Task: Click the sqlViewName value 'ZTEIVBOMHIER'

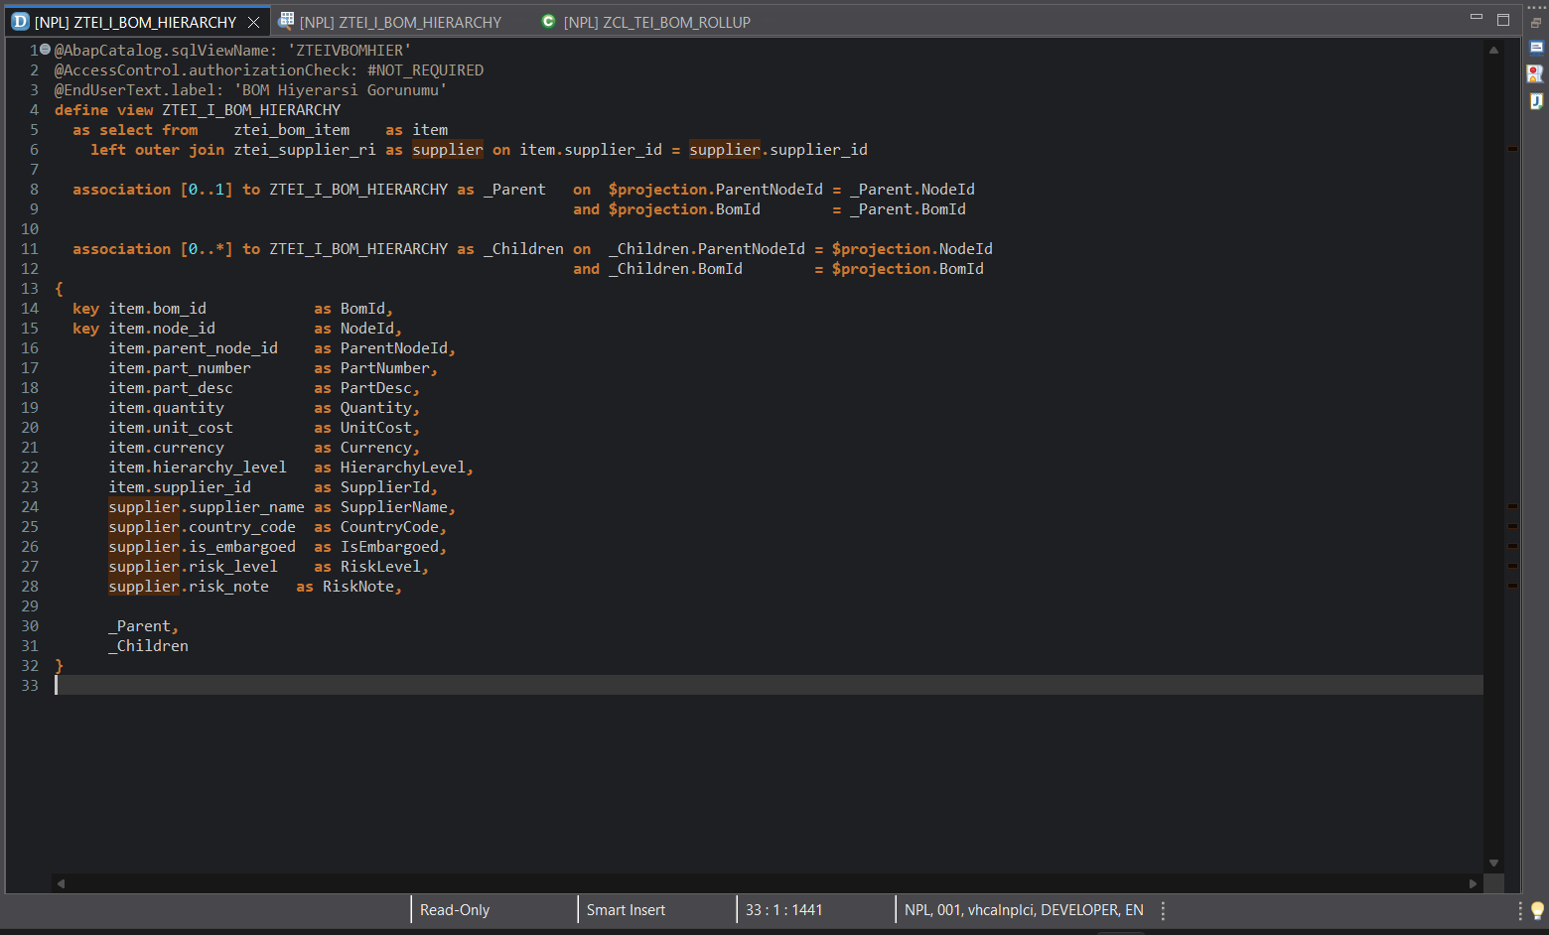Action: (x=349, y=51)
